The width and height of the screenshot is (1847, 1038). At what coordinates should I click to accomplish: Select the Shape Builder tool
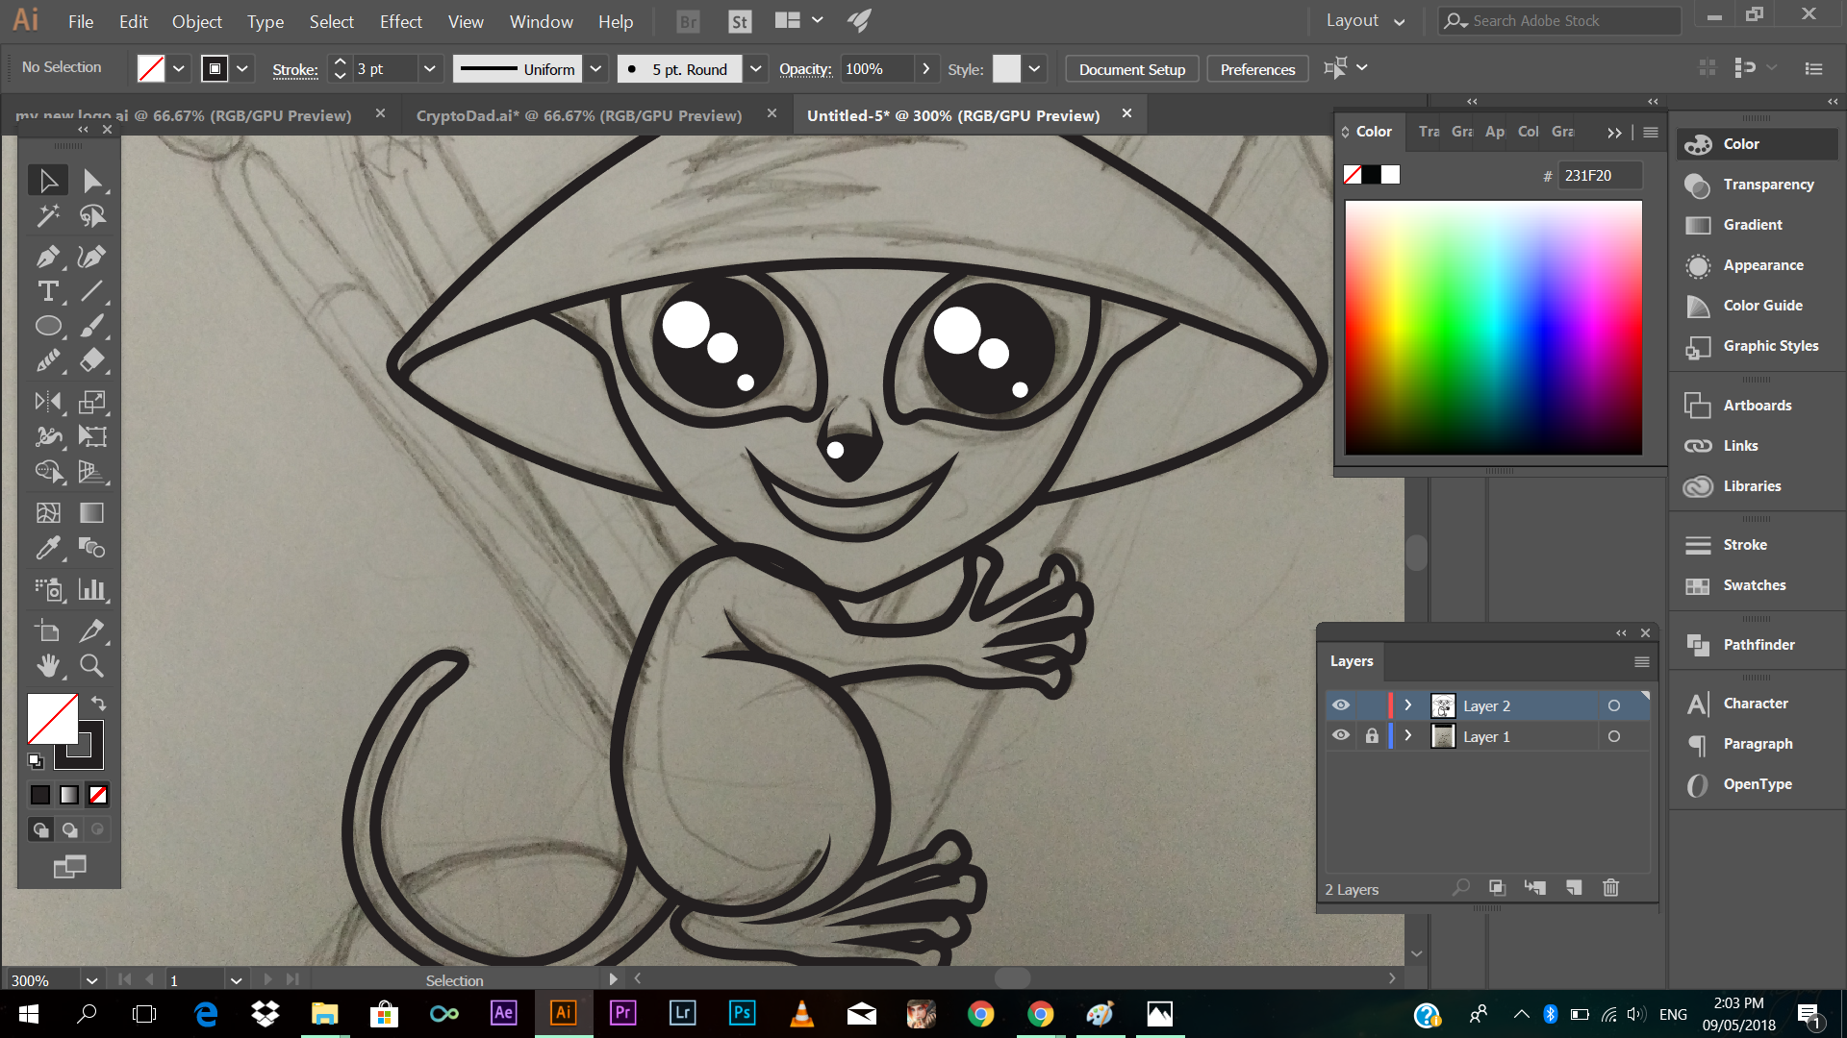tap(47, 471)
